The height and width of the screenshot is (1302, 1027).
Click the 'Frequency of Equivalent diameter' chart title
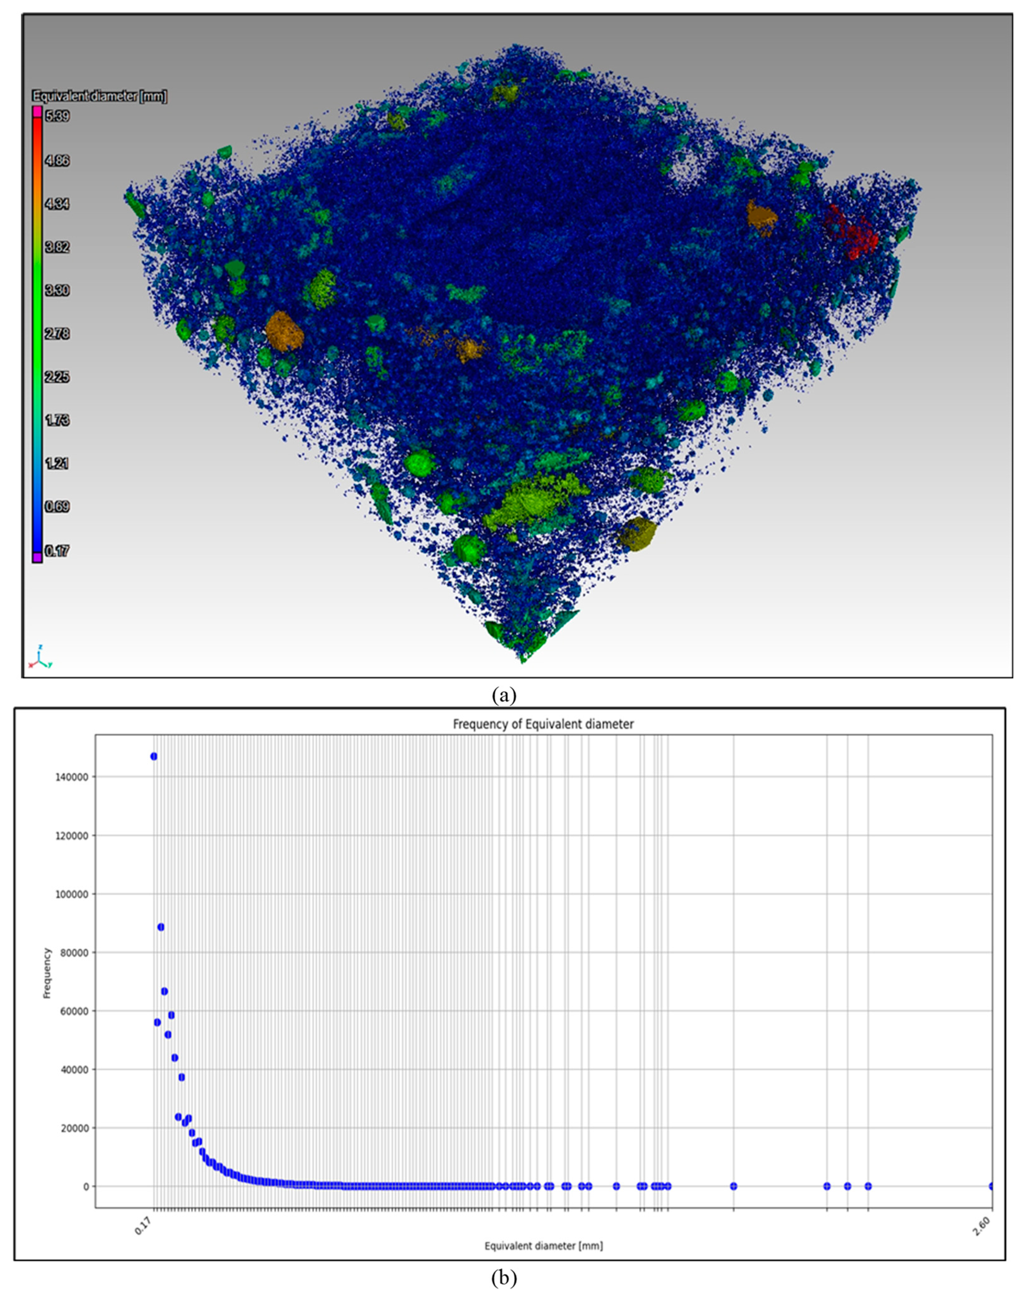[543, 724]
